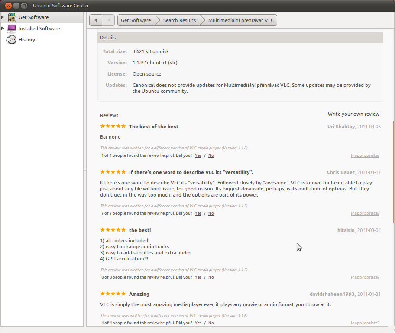
Task: Click the 'the best!' review title
Action: [x=140, y=230]
